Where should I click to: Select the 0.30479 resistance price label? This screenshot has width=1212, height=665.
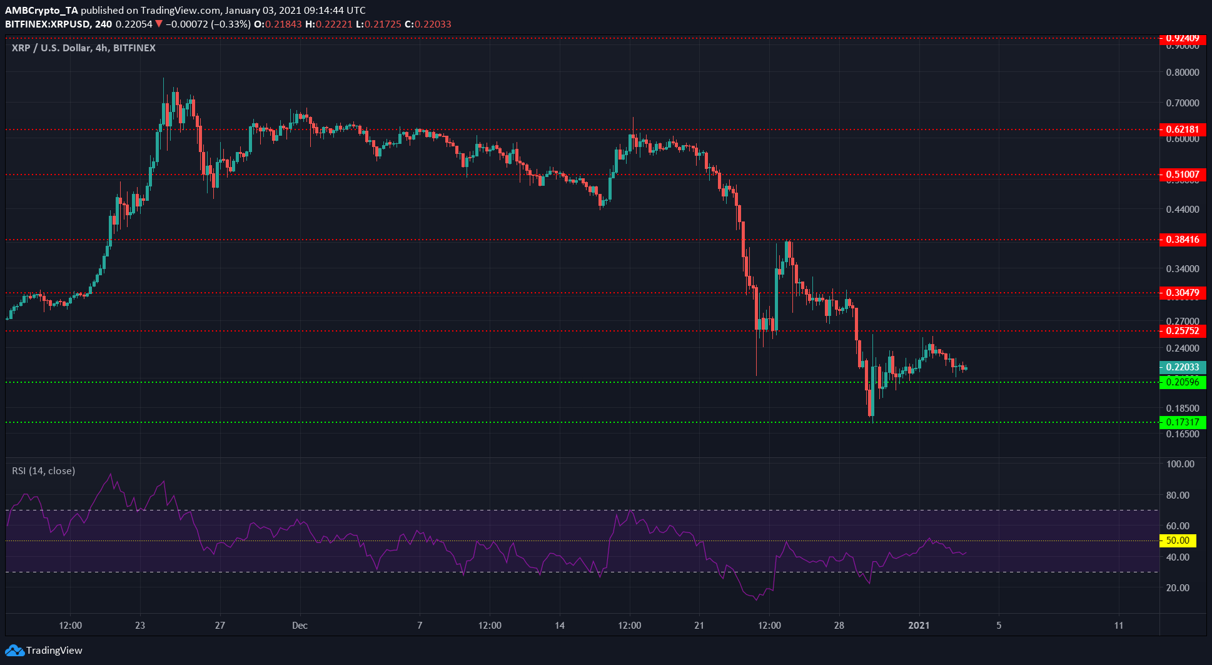coord(1183,293)
